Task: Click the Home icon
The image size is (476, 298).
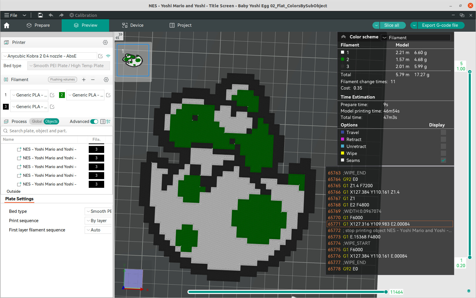Action: (x=7, y=25)
